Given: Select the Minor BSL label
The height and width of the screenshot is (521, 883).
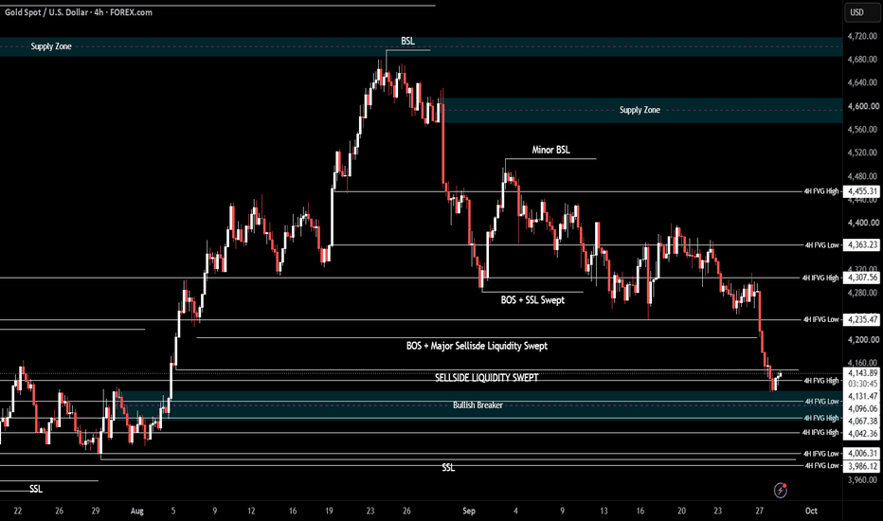Looking at the screenshot, I should 550,150.
